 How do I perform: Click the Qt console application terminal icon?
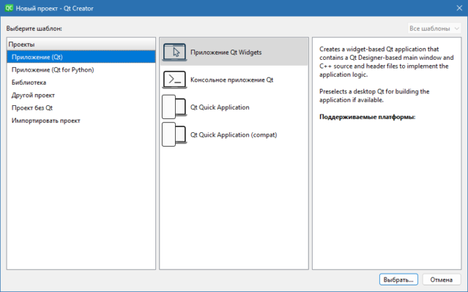click(174, 80)
